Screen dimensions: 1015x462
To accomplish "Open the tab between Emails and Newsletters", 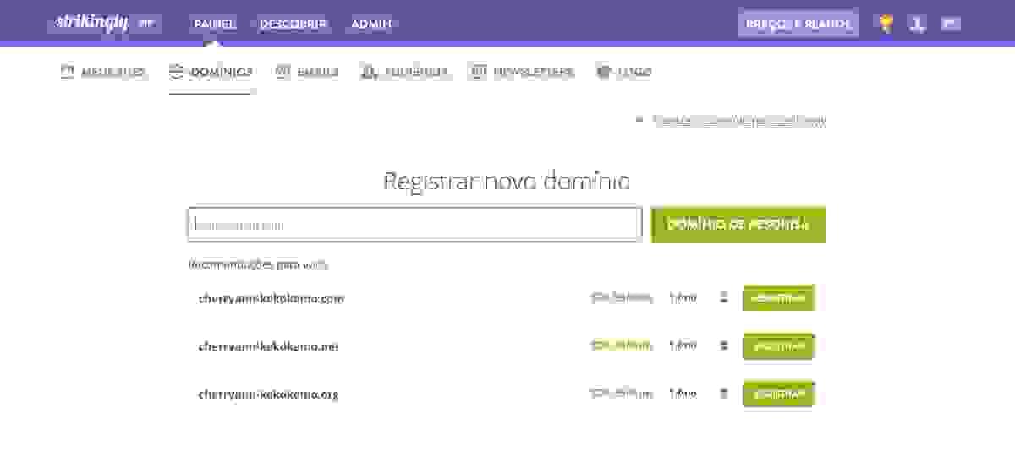I will pos(404,72).
